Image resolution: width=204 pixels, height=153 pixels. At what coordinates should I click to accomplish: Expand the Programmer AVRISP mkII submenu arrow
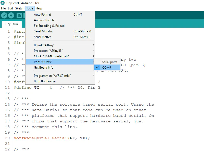[93, 75]
